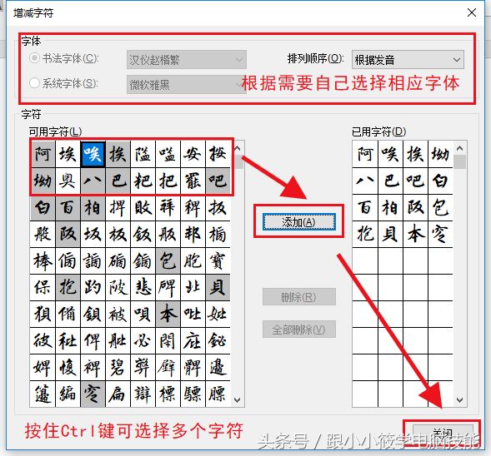Select character 百 in available characters list
The height and width of the screenshot is (456, 491).
click(68, 207)
